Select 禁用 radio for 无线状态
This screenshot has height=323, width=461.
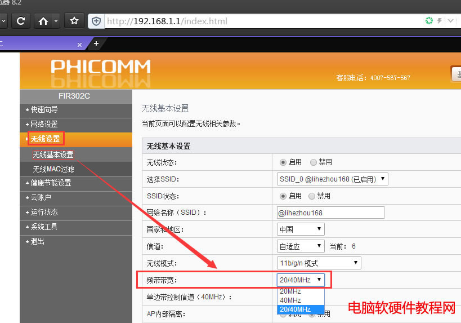coord(313,162)
